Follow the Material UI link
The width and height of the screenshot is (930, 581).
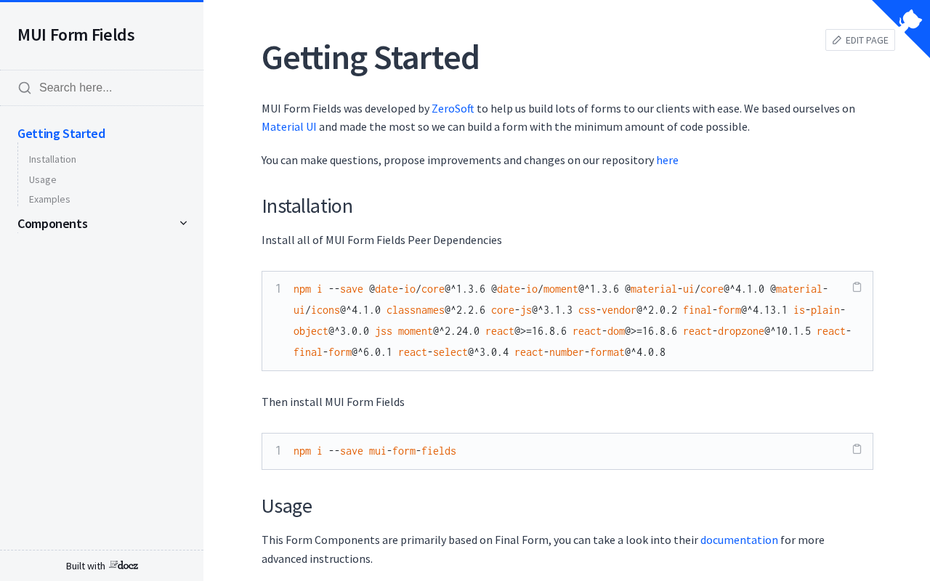click(x=289, y=126)
